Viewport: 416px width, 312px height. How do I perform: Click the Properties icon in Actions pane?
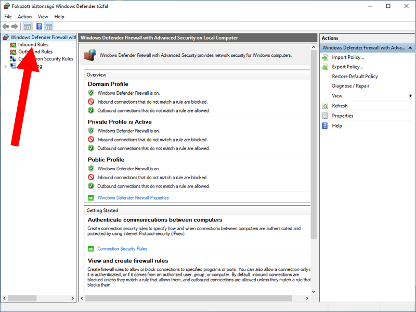coord(325,116)
